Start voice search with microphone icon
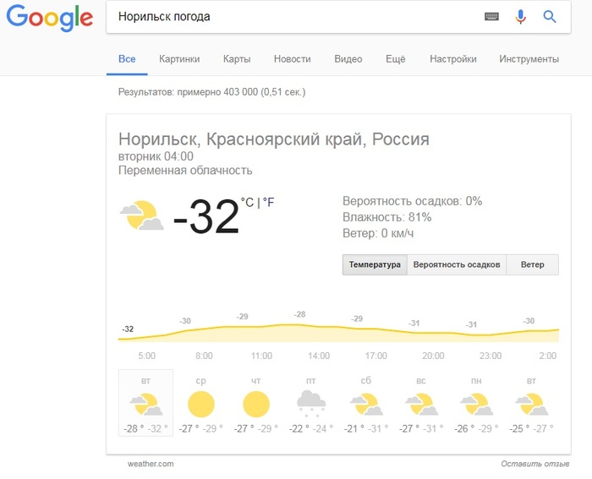Viewport: 592px width, 479px height. point(521,16)
